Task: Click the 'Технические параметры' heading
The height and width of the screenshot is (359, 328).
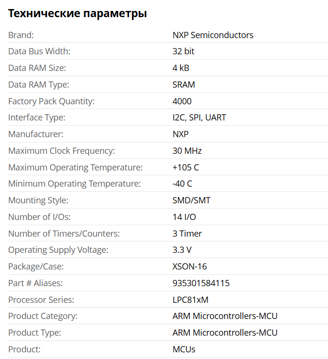Action: [x=78, y=13]
